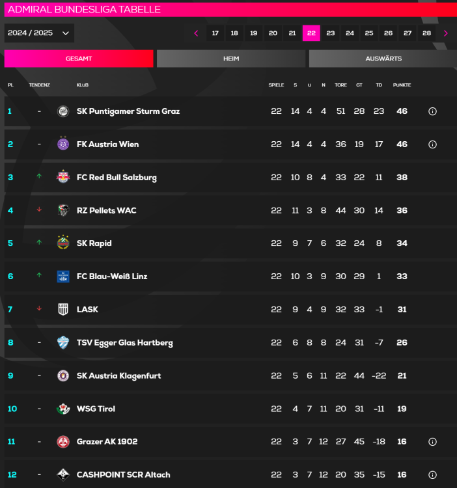Select matchday 17

(x=215, y=33)
